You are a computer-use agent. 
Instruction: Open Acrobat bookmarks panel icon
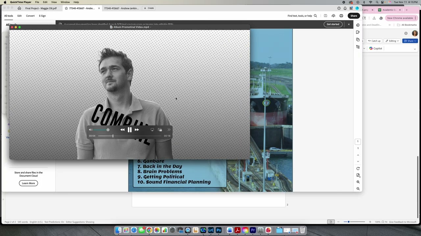(x=358, y=32)
